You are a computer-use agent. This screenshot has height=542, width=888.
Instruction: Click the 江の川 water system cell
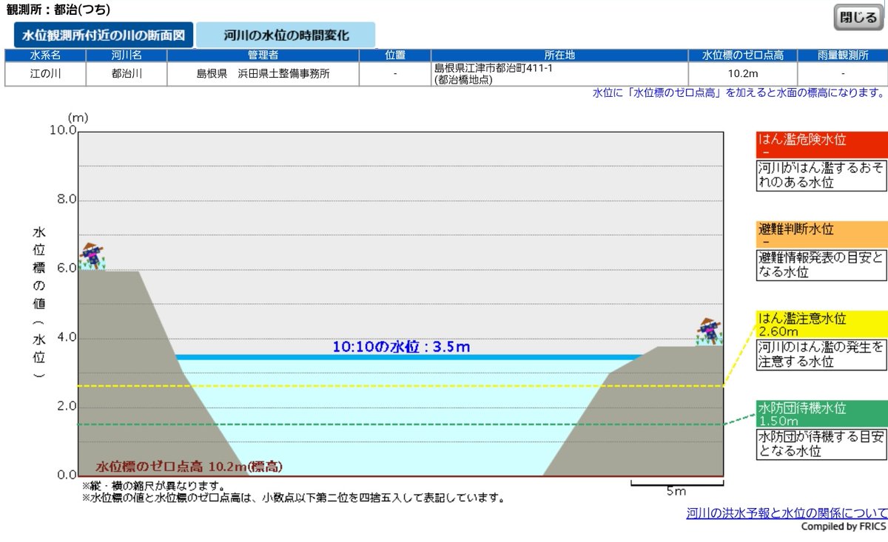point(46,74)
